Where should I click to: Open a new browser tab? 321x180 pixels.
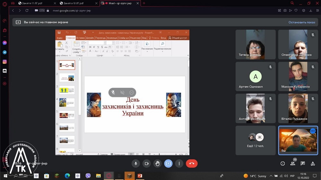[144, 3]
